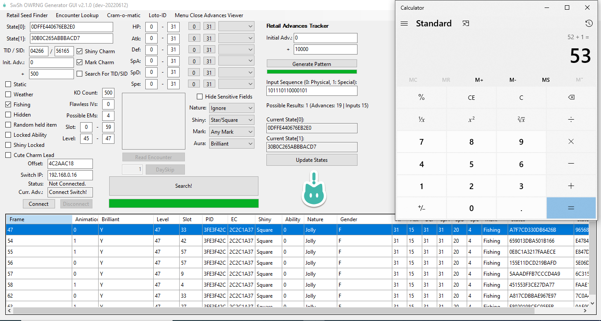Open Menu Close Advances Viewer menu

tap(209, 15)
